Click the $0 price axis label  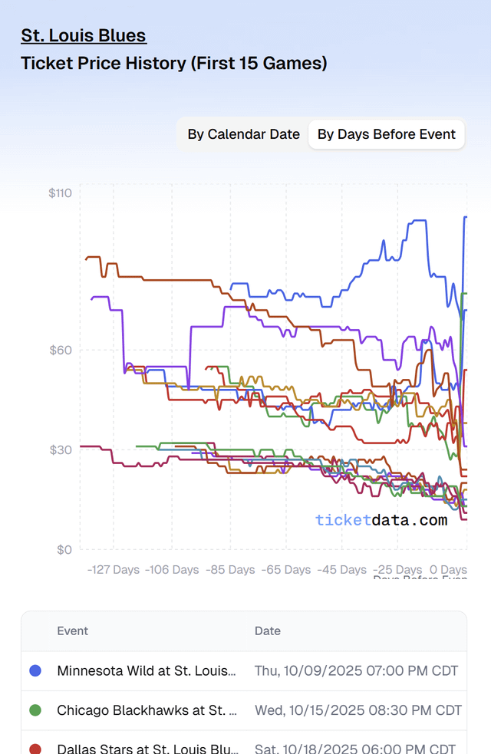tap(64, 549)
